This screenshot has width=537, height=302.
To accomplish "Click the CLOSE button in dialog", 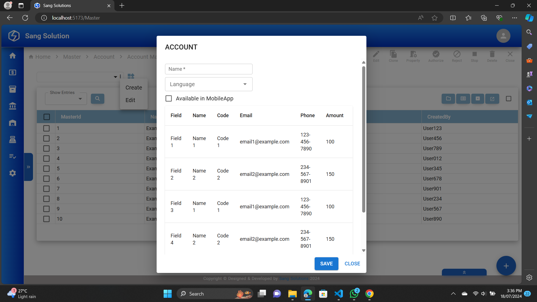I will pos(352,264).
